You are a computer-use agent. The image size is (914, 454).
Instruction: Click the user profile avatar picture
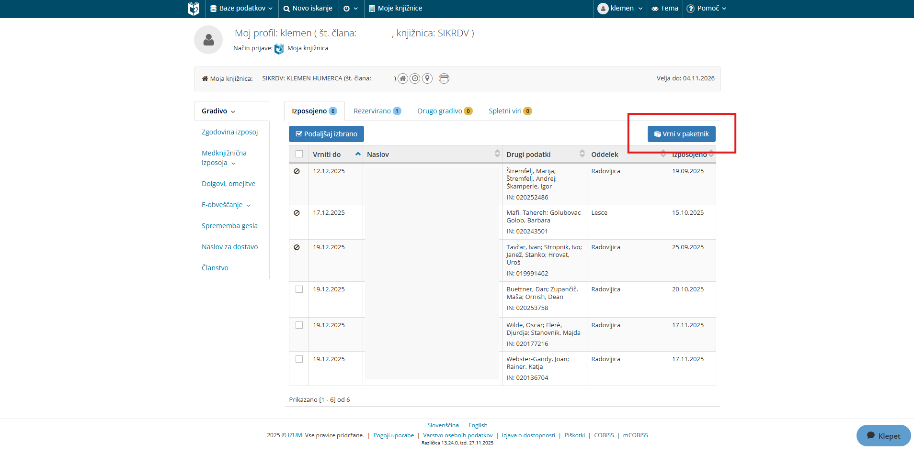coord(208,40)
